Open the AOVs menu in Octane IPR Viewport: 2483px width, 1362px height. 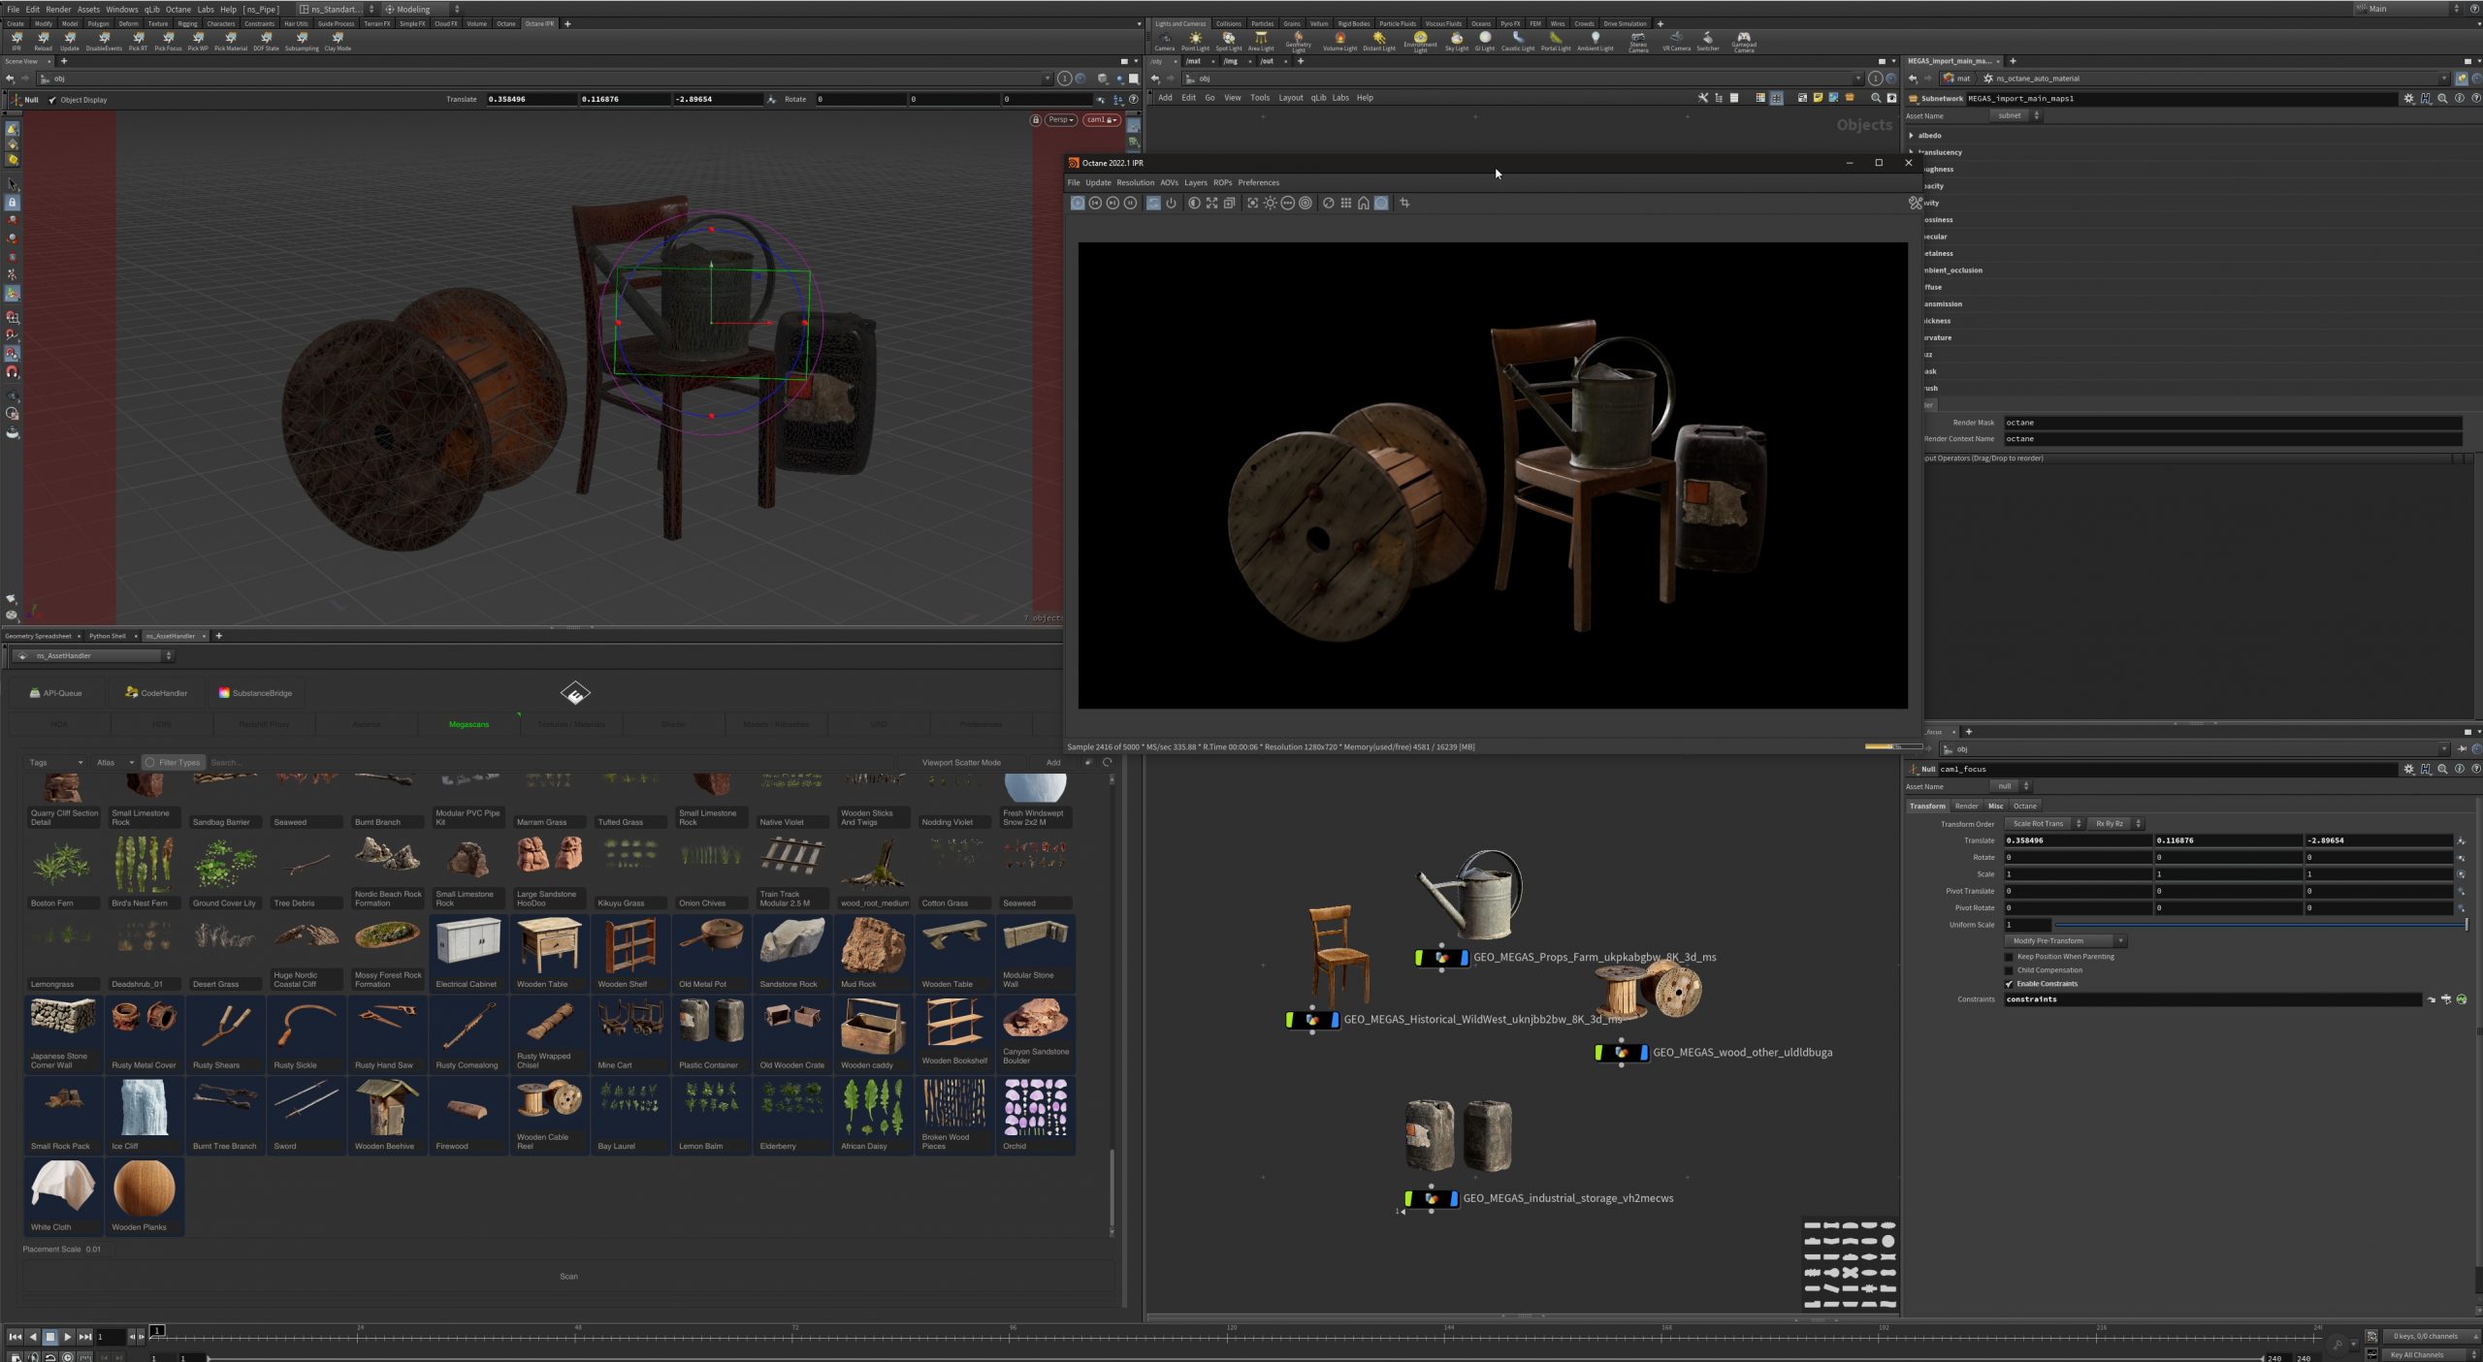tap(1169, 182)
